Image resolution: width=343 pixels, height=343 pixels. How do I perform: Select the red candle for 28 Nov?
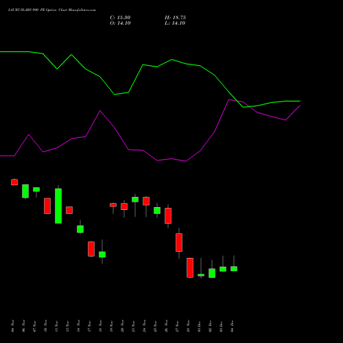[x=190, y=268]
